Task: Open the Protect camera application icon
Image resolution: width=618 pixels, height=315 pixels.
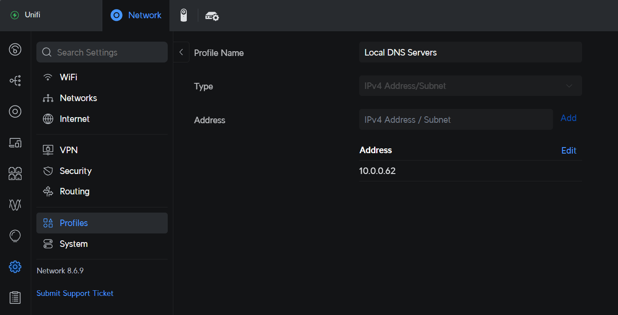Action: (184, 16)
